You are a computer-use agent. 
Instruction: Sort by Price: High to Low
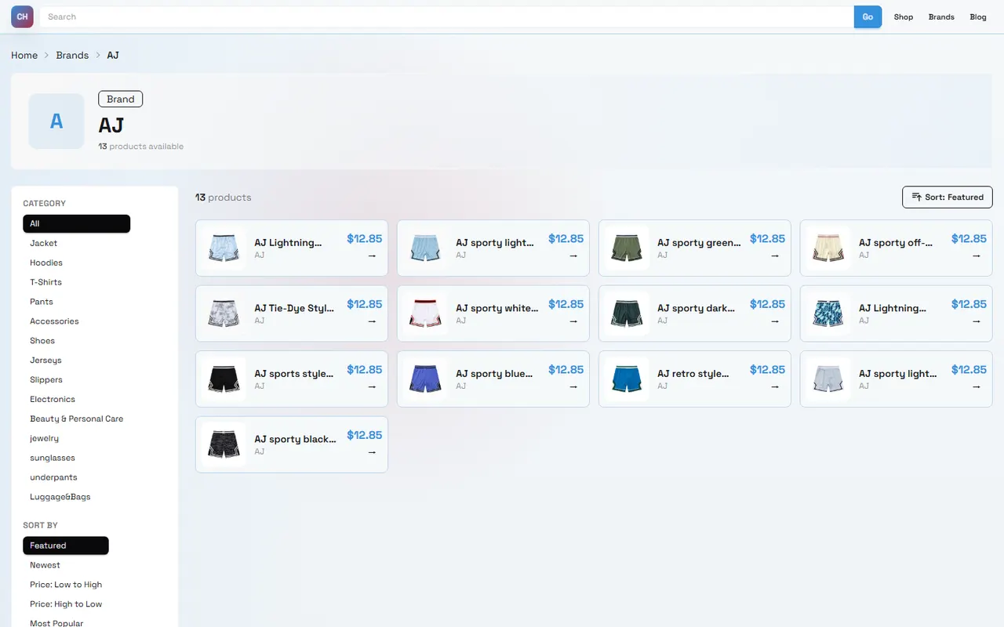(66, 604)
